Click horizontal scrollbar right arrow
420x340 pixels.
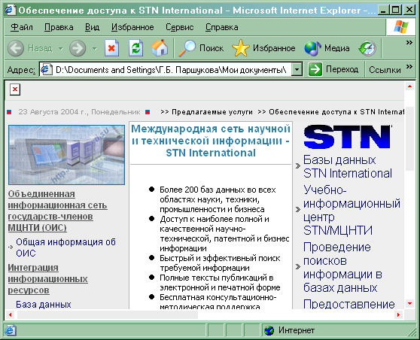tap(398, 315)
